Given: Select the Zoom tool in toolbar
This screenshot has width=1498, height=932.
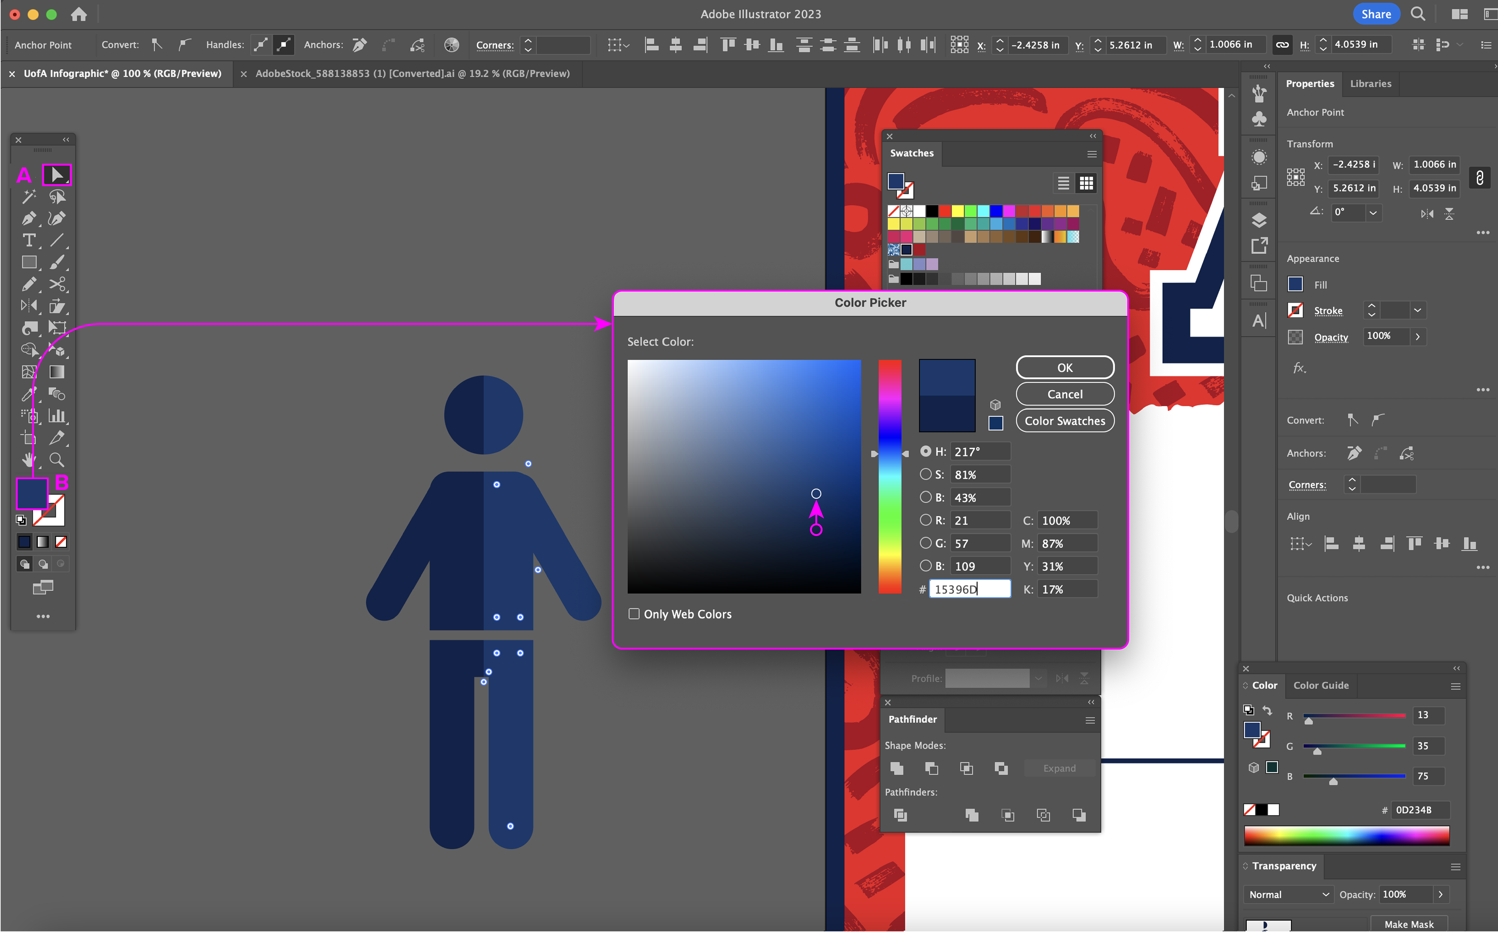Looking at the screenshot, I should pyautogui.click(x=57, y=460).
